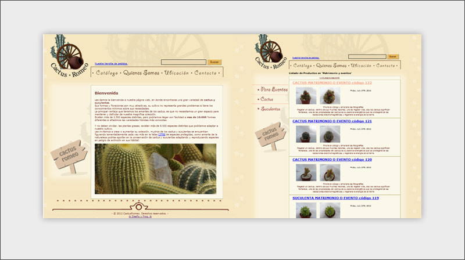
Task: Open 'Nuestra tarjeta de pedidos' link on left page
Action: coord(111,64)
